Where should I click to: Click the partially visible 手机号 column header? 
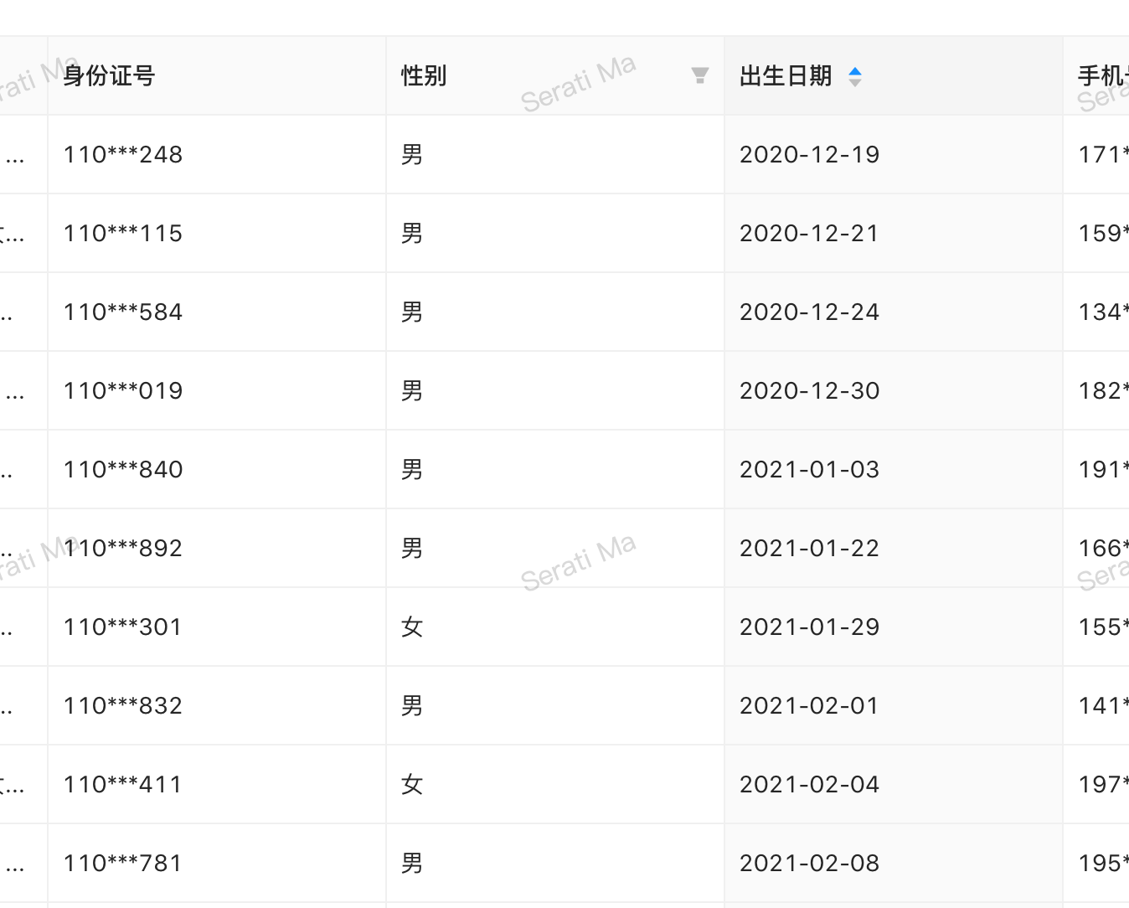click(x=1096, y=76)
